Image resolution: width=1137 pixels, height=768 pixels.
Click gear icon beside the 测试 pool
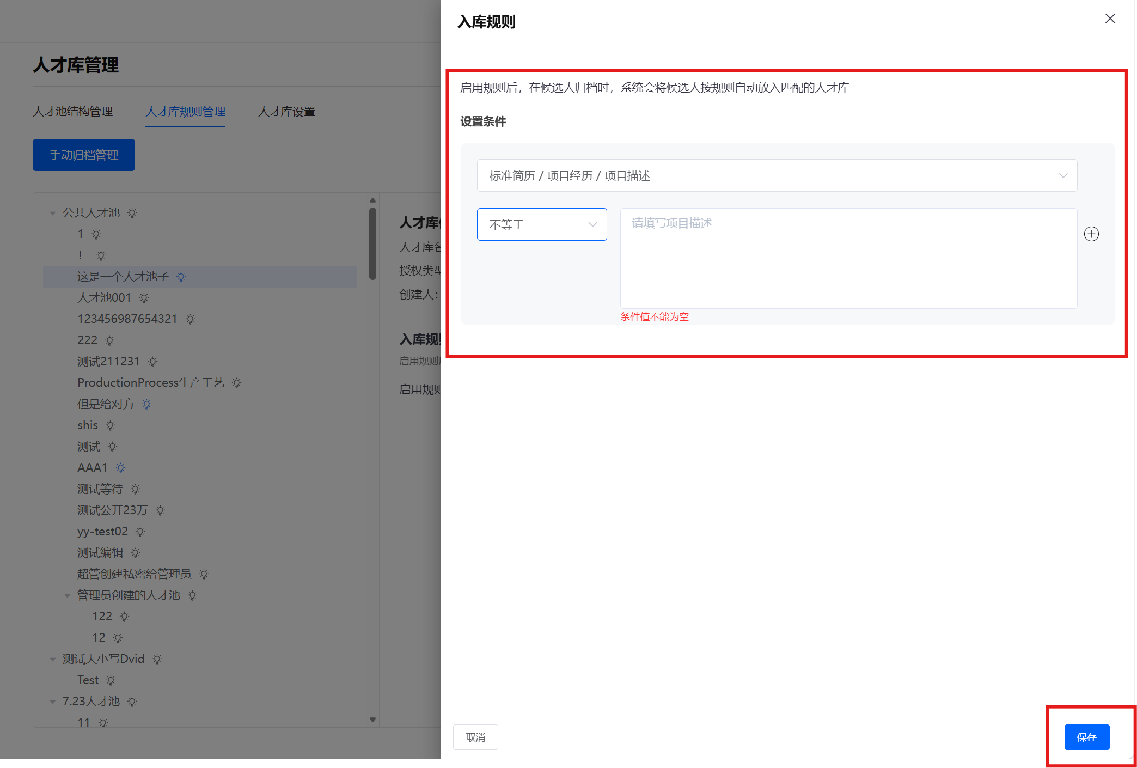click(112, 447)
